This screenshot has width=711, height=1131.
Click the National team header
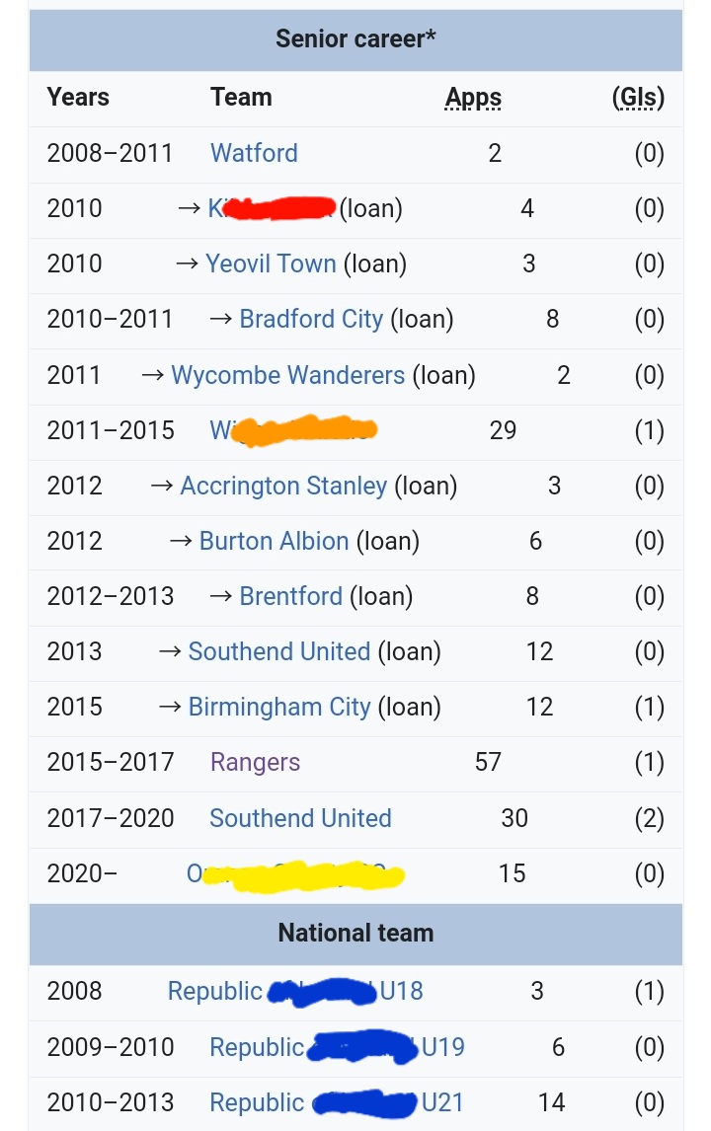tap(355, 933)
